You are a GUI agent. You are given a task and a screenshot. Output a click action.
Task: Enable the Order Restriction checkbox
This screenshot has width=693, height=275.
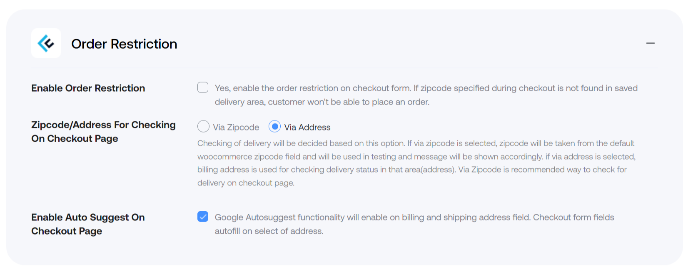(203, 87)
